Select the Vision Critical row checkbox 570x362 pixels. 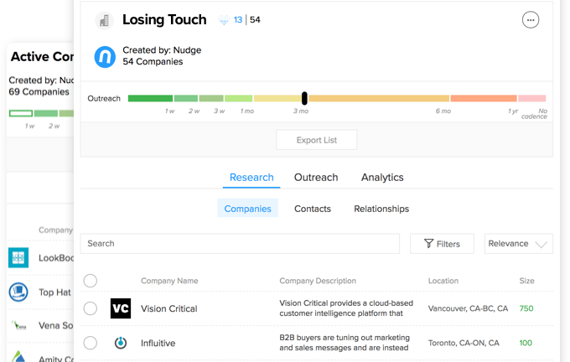click(x=91, y=308)
